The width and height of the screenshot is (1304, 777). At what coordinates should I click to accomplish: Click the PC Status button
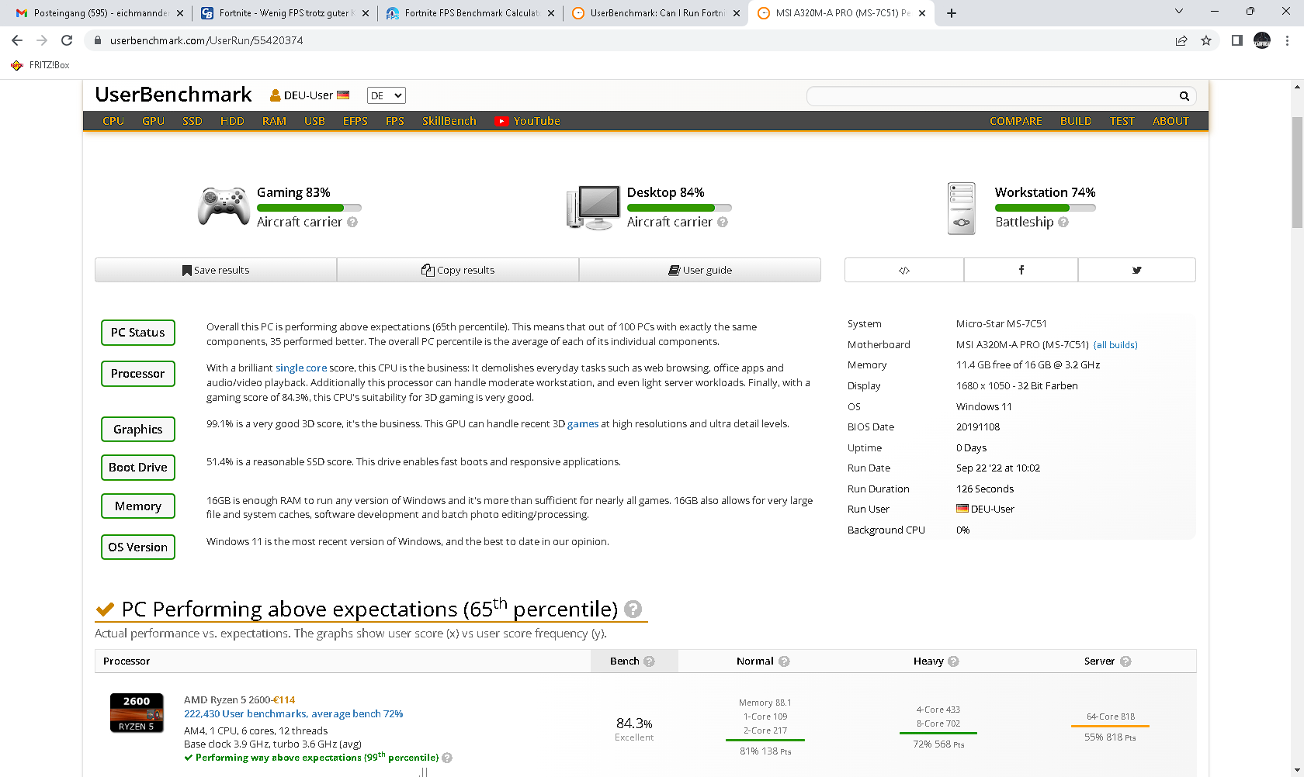[138, 333]
